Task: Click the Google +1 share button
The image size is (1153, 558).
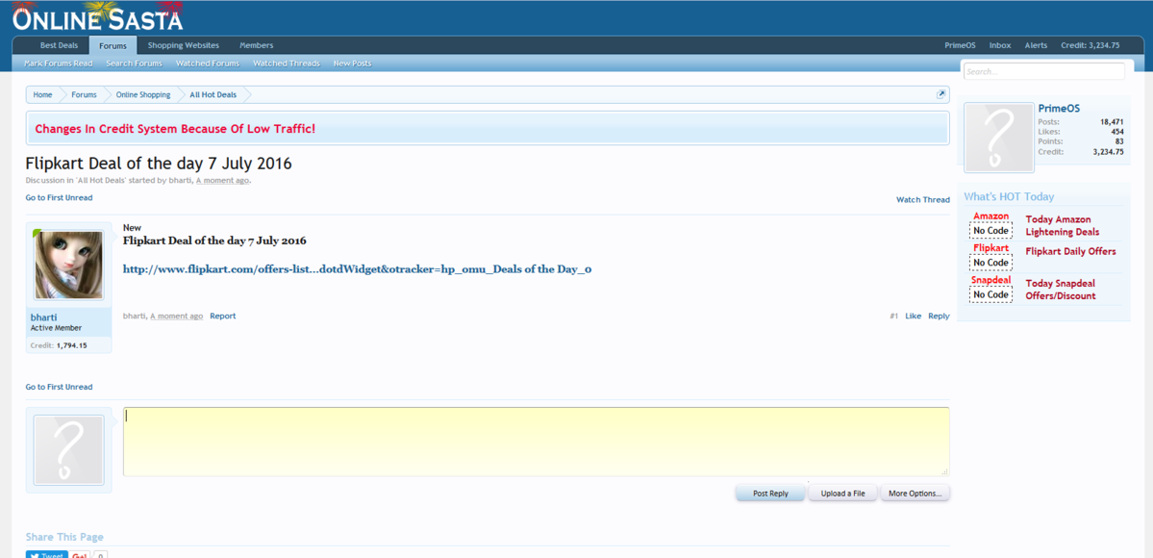Action: point(80,555)
